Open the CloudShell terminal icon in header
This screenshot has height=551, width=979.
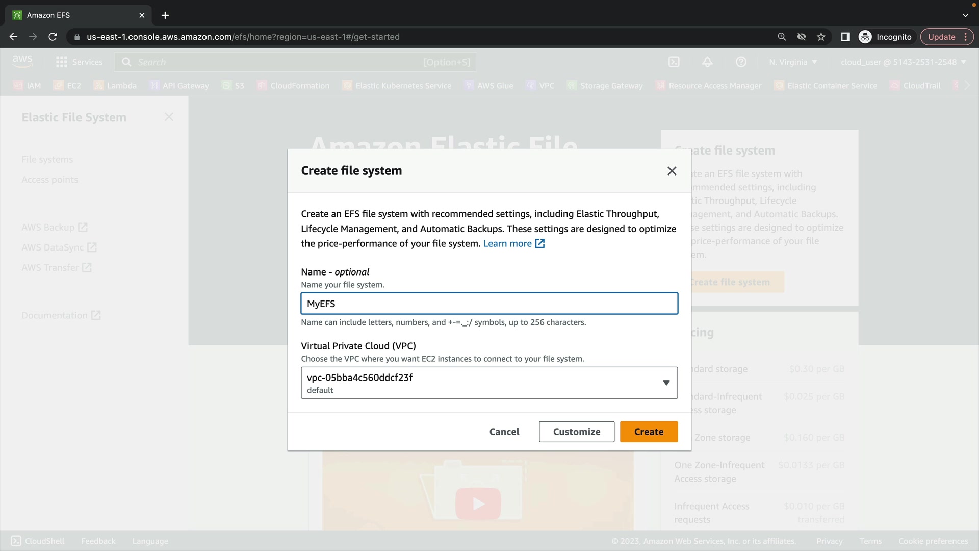674,62
